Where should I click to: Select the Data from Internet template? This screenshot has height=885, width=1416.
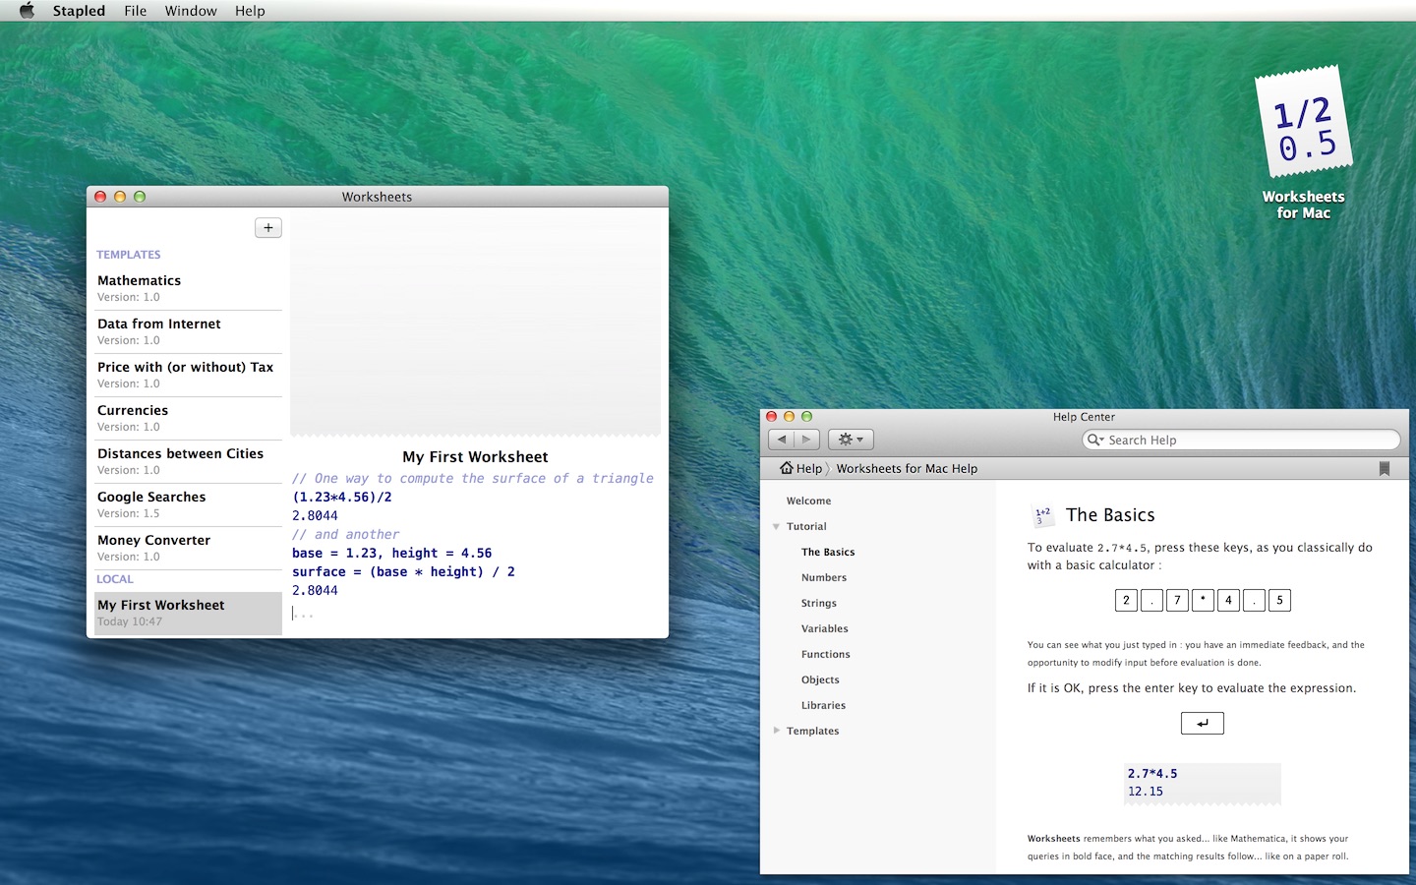188,331
